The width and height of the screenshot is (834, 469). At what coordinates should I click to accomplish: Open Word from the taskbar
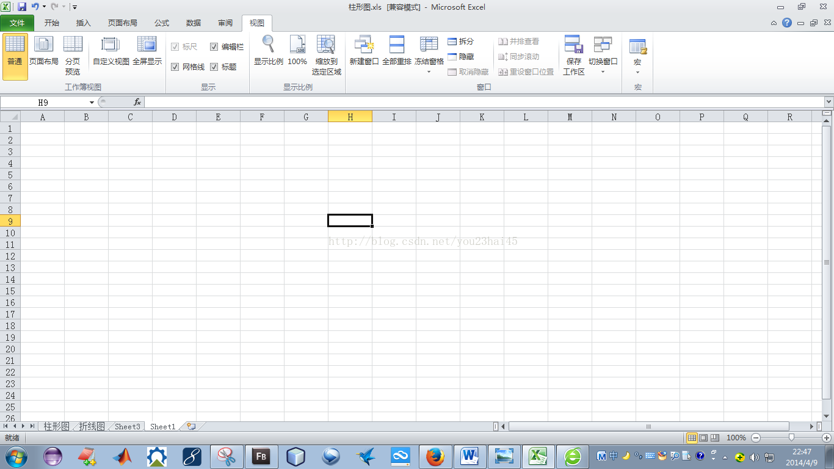[470, 456]
